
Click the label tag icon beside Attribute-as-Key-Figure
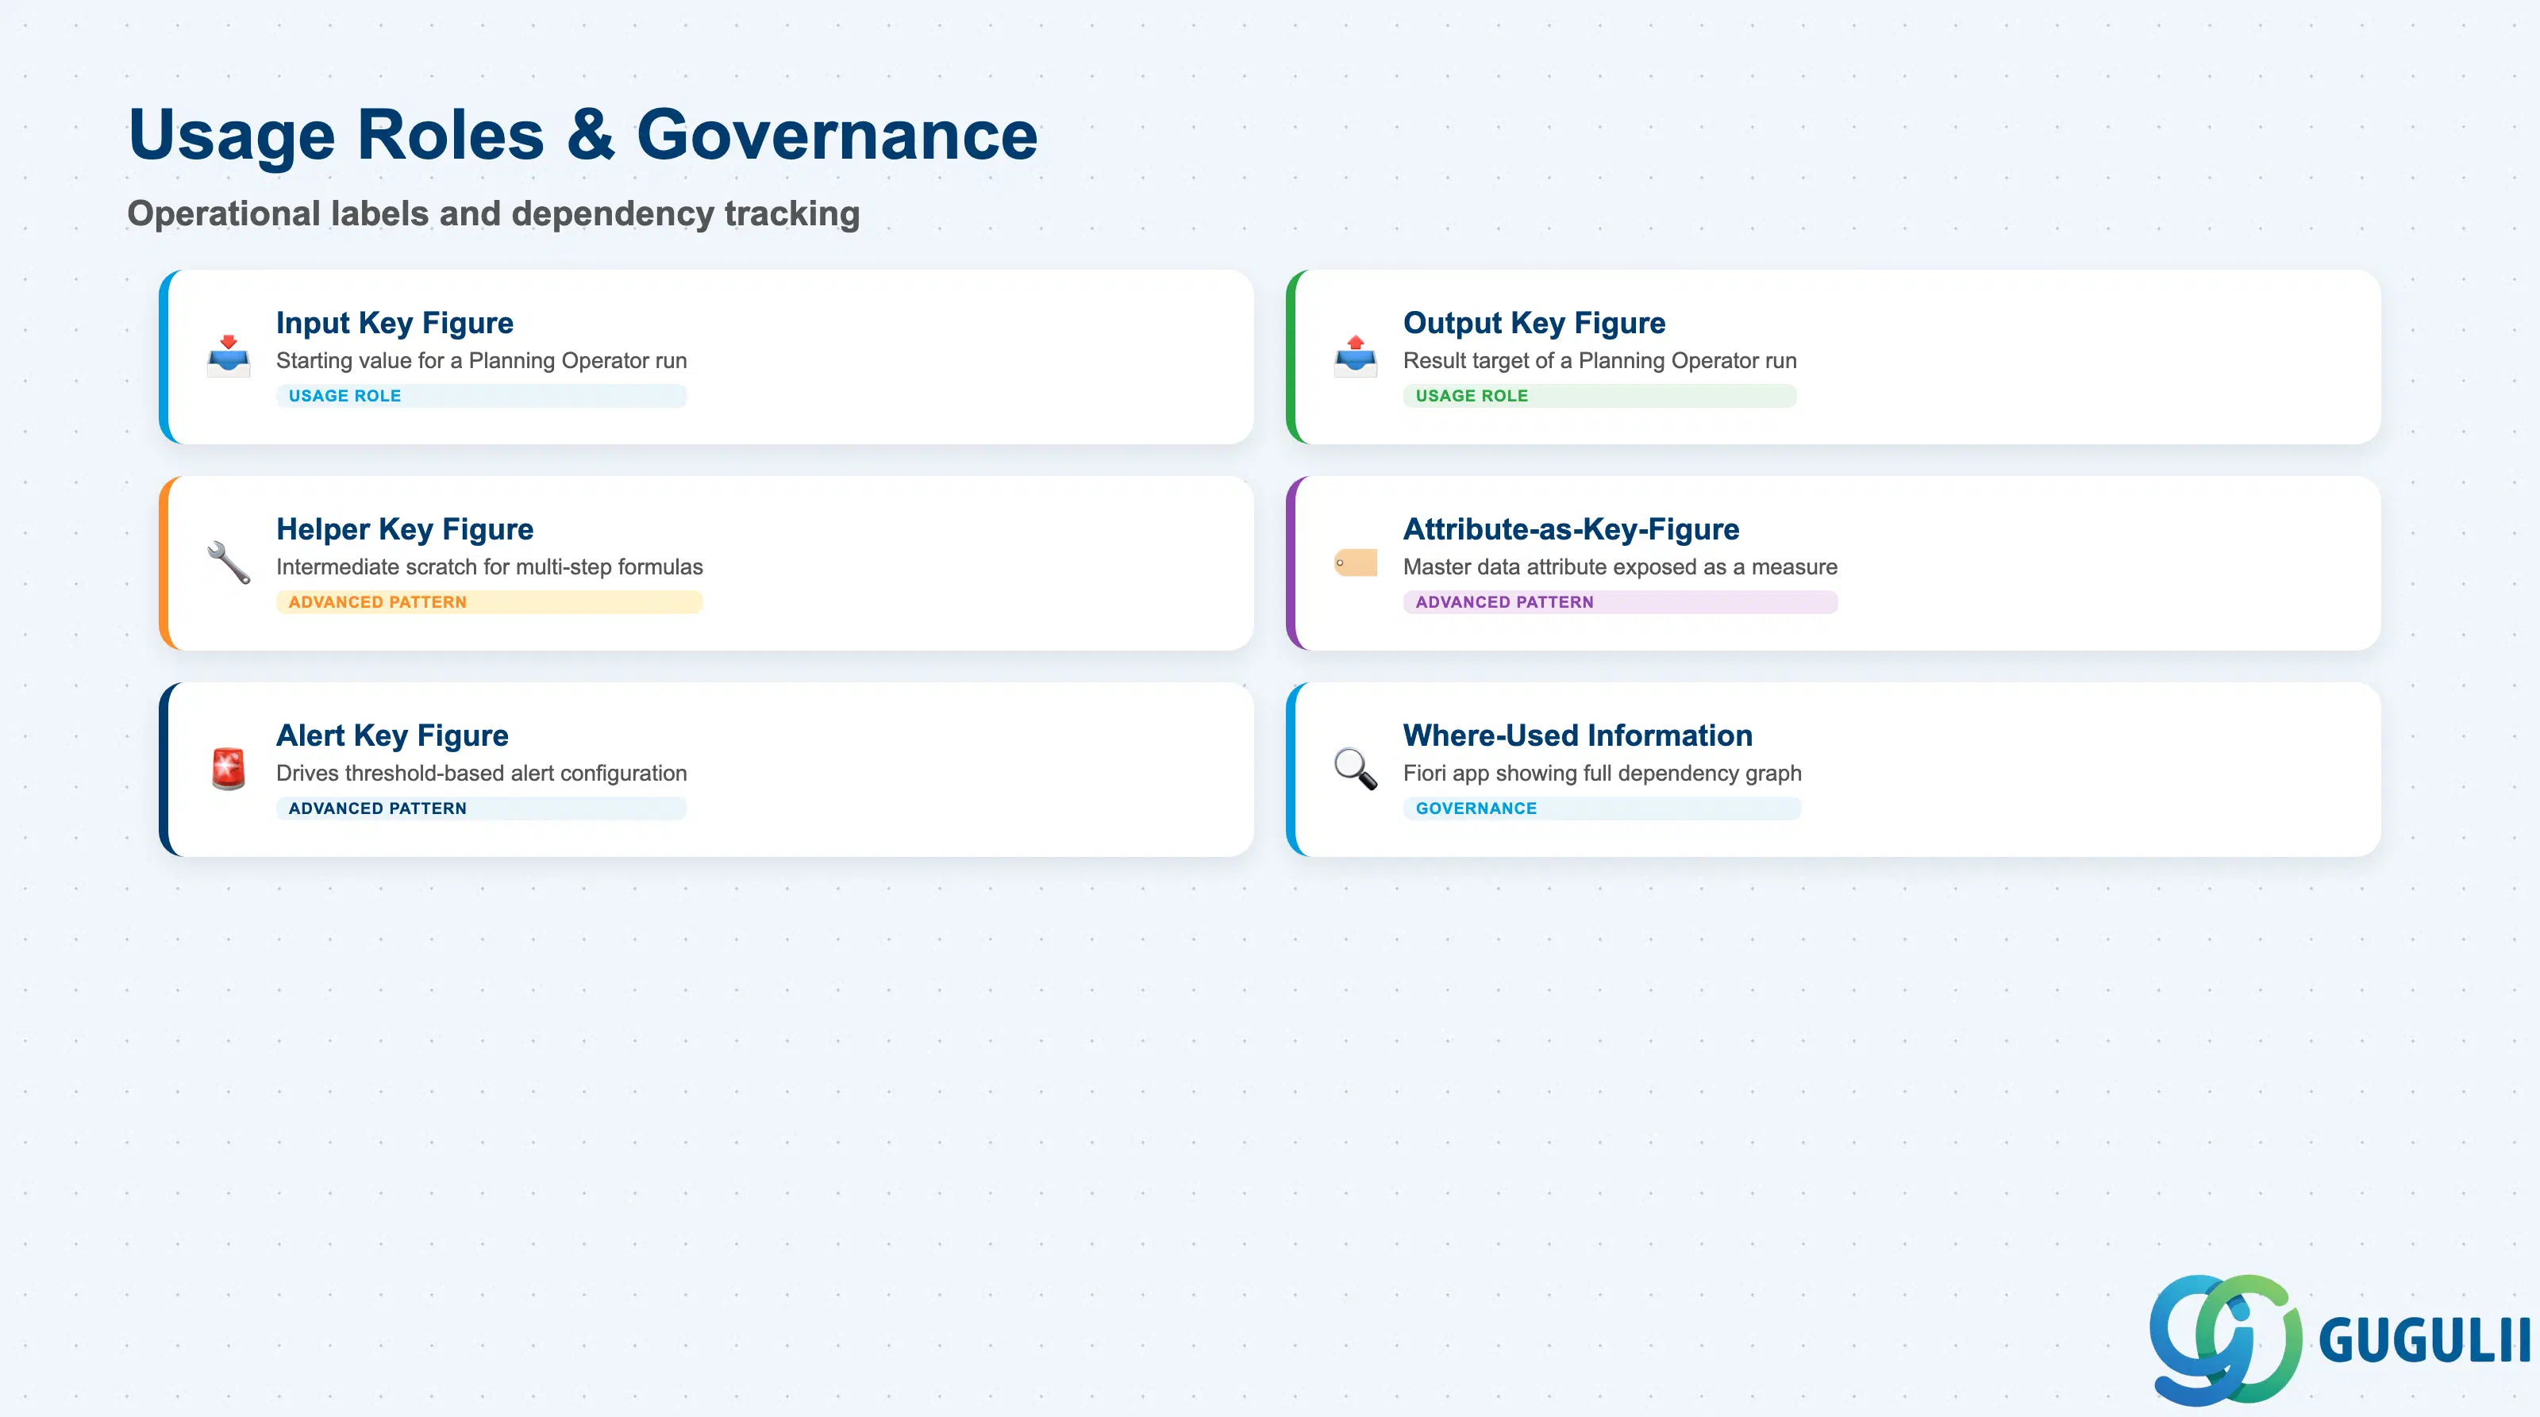tap(1356, 563)
